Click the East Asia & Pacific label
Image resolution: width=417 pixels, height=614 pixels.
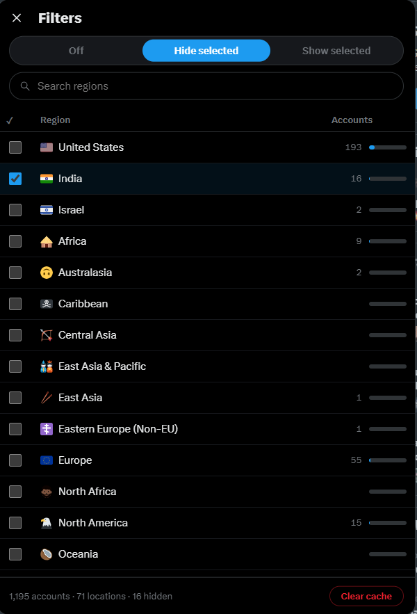(102, 366)
